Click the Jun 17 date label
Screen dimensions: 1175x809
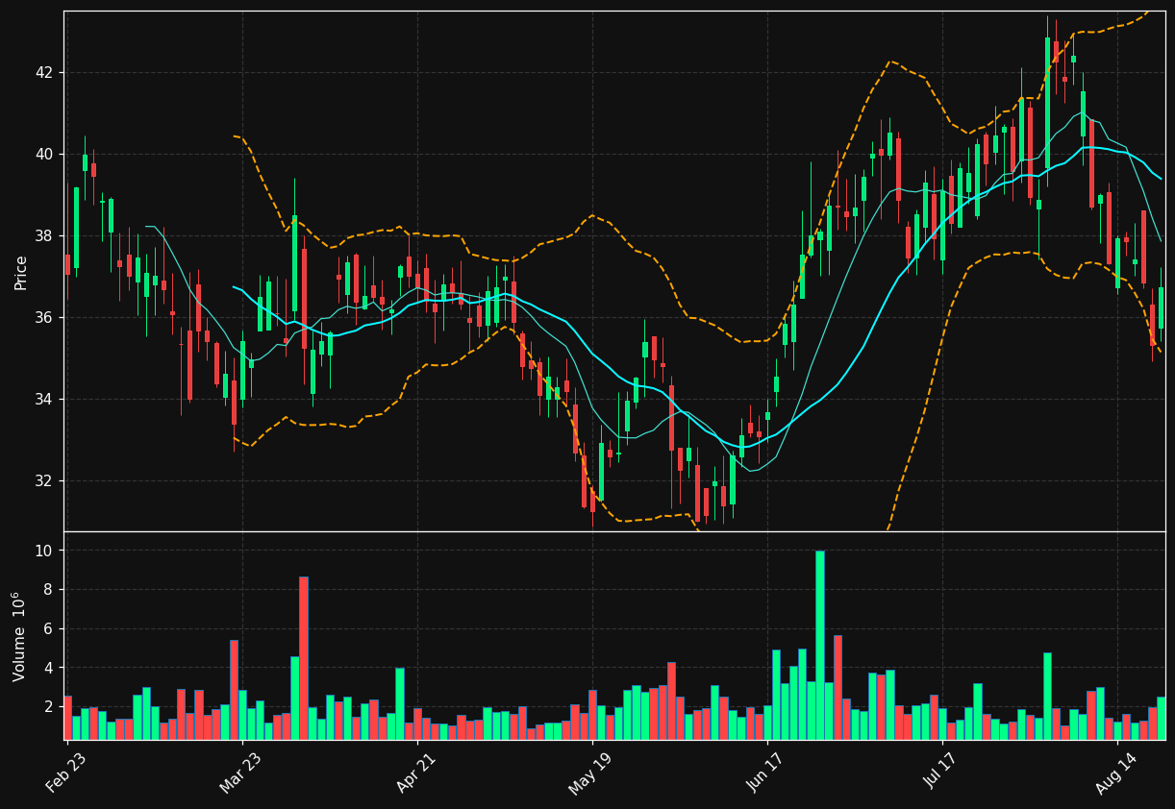point(766,774)
